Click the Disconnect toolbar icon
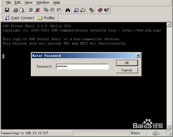This screenshot has width=173, height=137. [x=37, y=10]
